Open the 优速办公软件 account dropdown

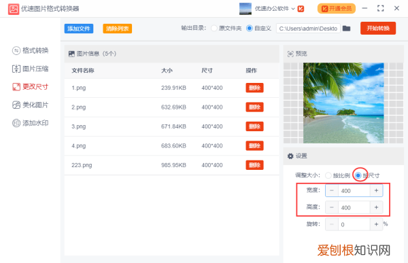tap(275, 9)
